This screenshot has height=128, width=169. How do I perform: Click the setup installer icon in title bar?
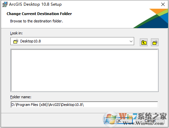point(5,4)
